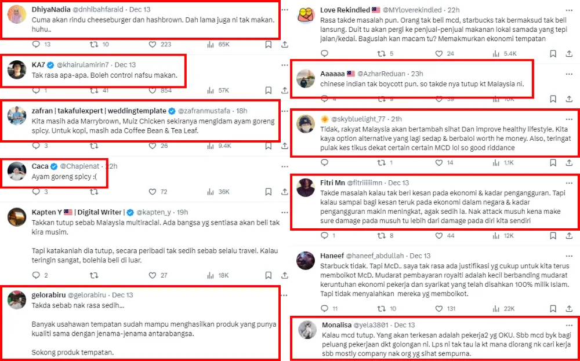
Task: Expand more options for Aaaaaa's tweet
Action: coord(568,74)
